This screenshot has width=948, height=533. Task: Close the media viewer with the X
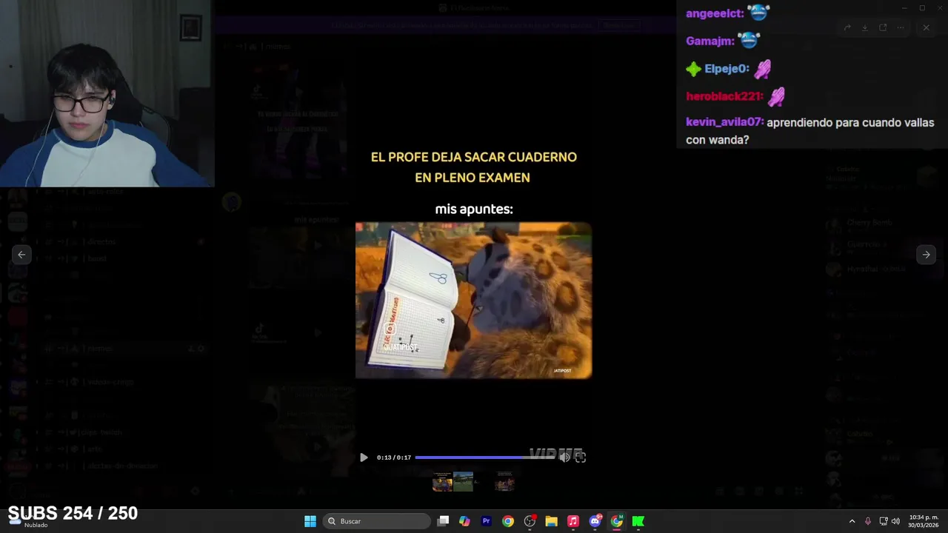coord(926,28)
